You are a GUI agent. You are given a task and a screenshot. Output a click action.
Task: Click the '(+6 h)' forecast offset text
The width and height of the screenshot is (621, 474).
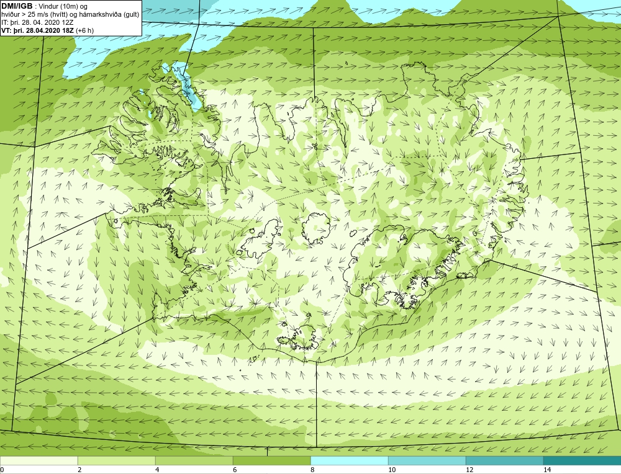coord(84,30)
